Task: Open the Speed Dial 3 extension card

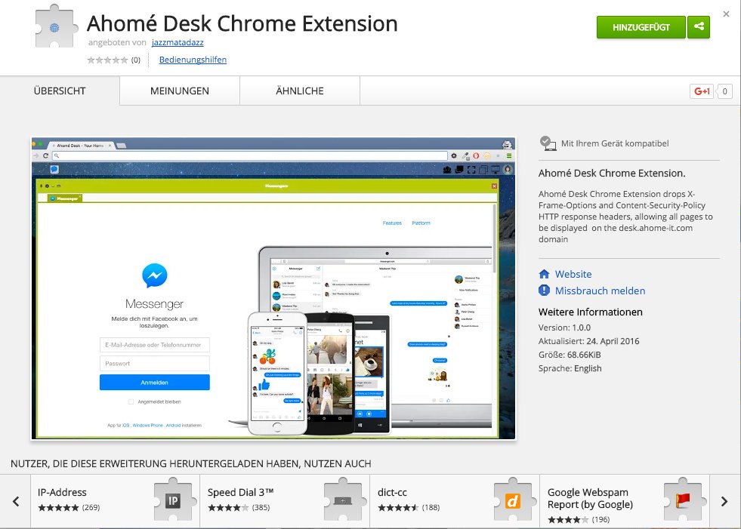Action: click(285, 501)
